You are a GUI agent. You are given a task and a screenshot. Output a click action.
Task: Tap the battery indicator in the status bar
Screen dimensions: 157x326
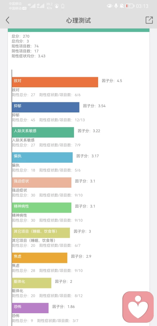[129, 6]
